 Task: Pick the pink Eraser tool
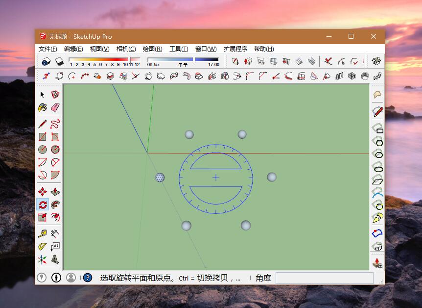click(55, 107)
